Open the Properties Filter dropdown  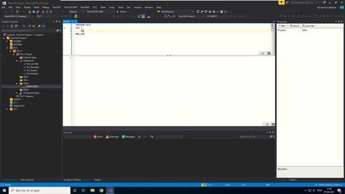(x=282, y=26)
